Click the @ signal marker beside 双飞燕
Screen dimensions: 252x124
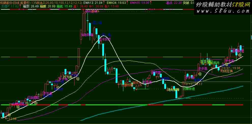click(78, 79)
